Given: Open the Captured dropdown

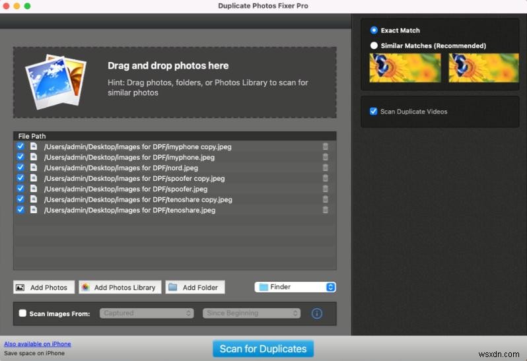Looking at the screenshot, I should pyautogui.click(x=147, y=313).
